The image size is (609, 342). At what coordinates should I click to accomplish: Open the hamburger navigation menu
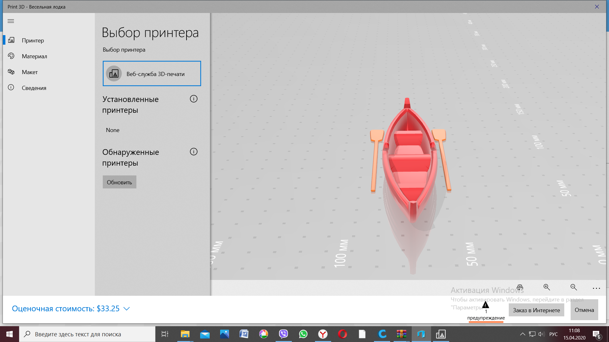(x=11, y=21)
